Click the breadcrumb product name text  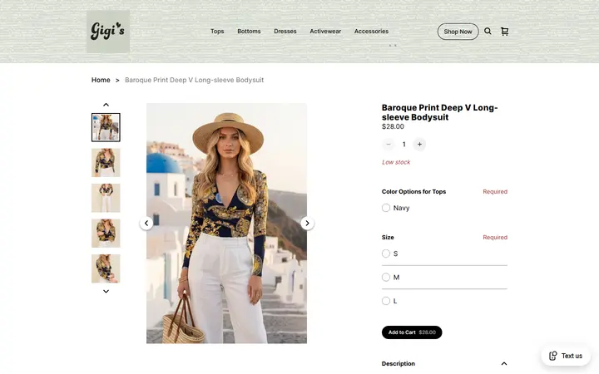pos(194,80)
